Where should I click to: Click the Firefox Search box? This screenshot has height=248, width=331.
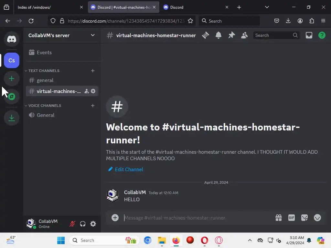229,21
